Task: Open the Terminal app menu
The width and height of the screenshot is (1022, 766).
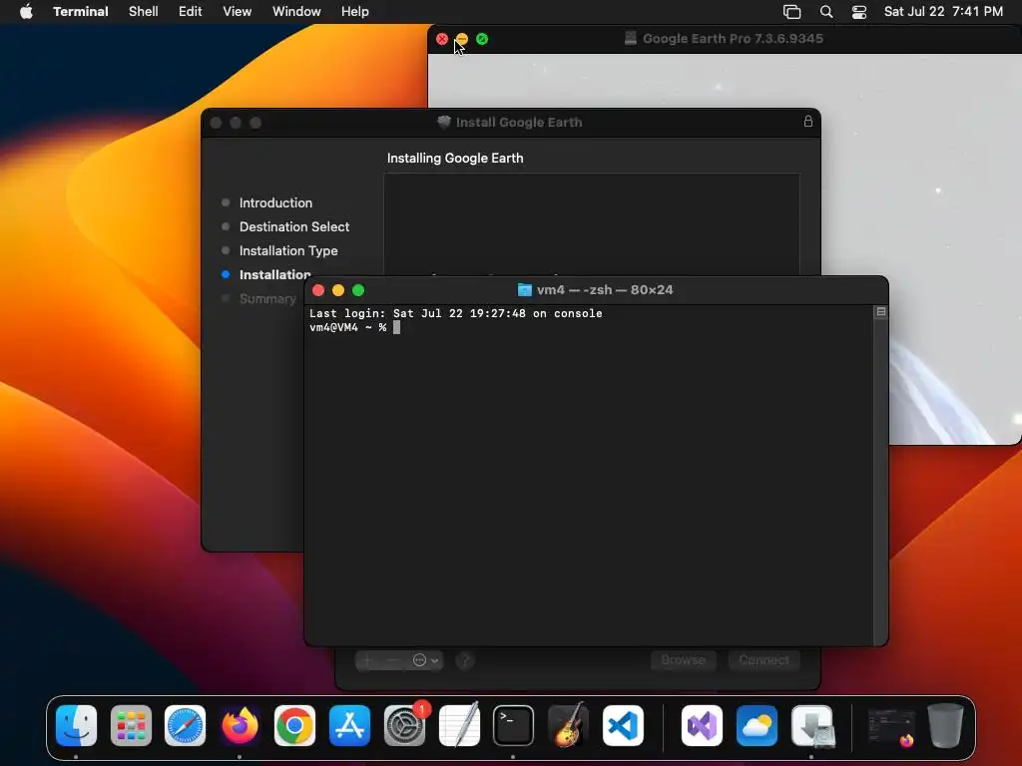Action: (81, 11)
